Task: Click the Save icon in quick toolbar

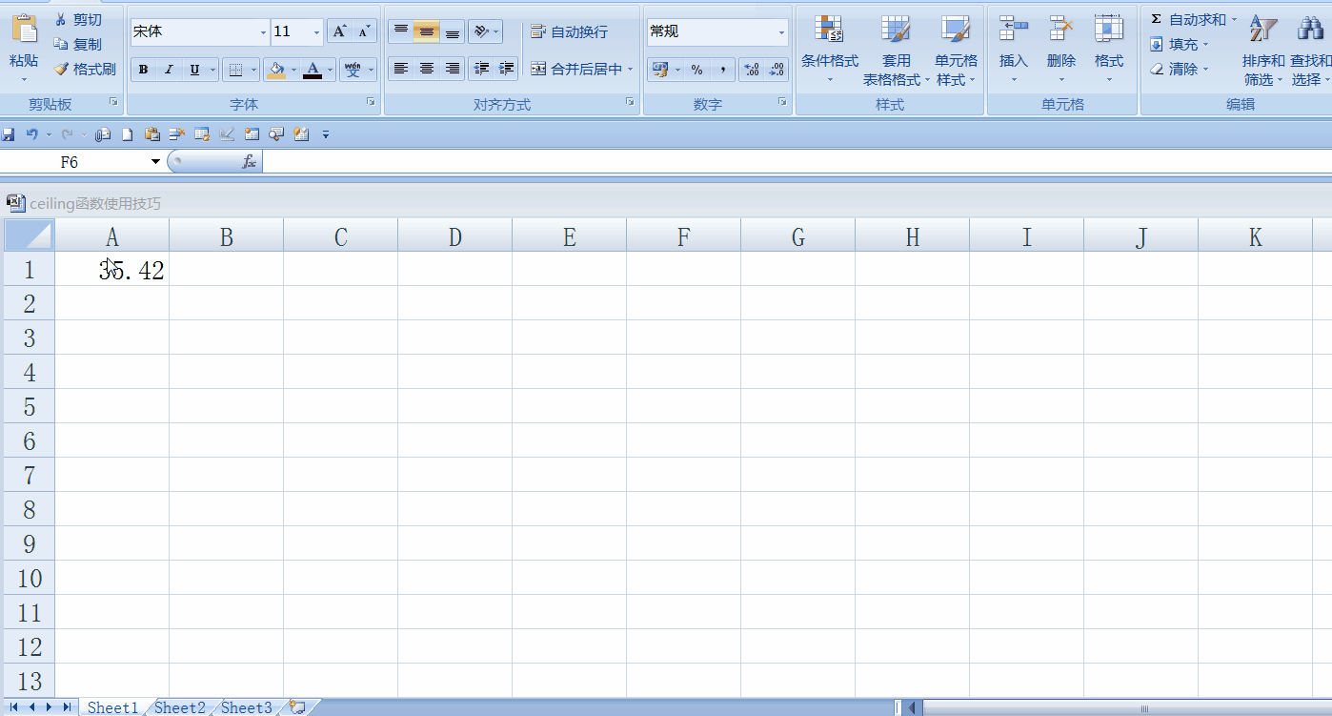Action: tap(10, 134)
